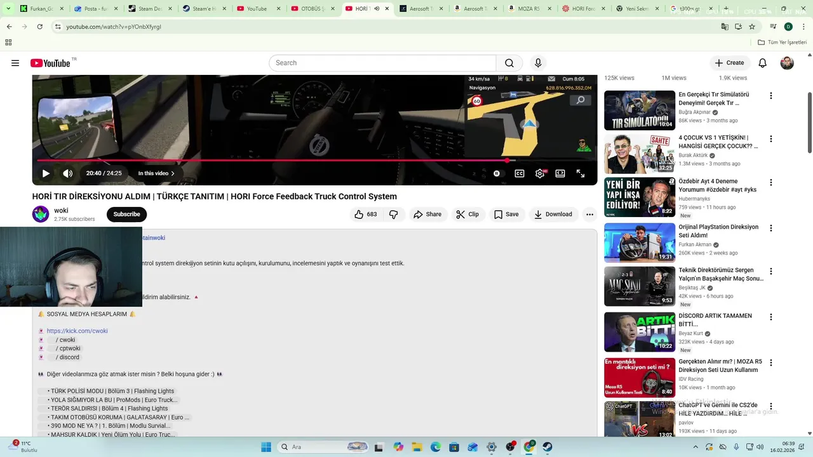Open kick.com/cwoki link in description
This screenshot has height=457, width=813.
click(x=77, y=331)
